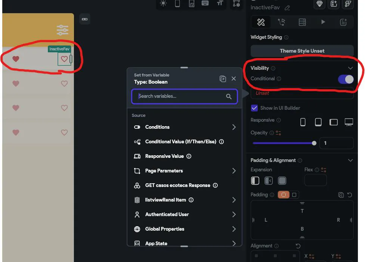This screenshot has width=365, height=262.
Task: Open the theme paint roller icon
Action: click(348, 4)
